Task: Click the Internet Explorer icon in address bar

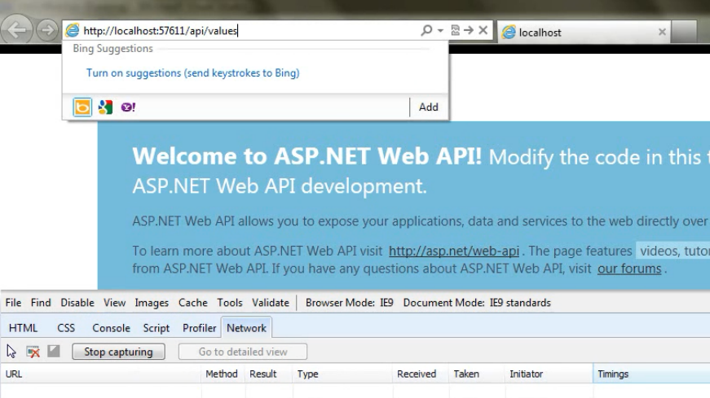Action: [x=73, y=31]
